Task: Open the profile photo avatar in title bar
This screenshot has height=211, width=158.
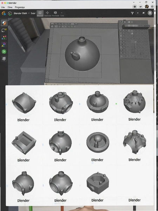Action: tap(147, 6)
